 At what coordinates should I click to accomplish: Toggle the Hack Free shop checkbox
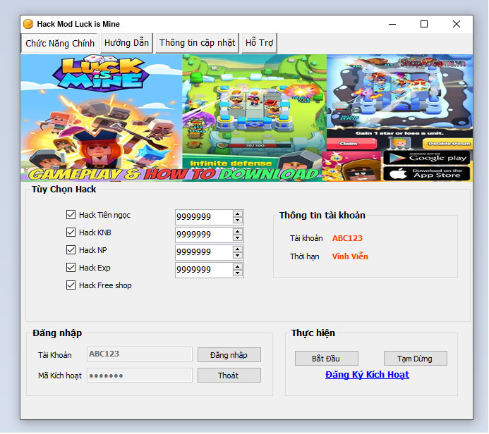pos(71,285)
